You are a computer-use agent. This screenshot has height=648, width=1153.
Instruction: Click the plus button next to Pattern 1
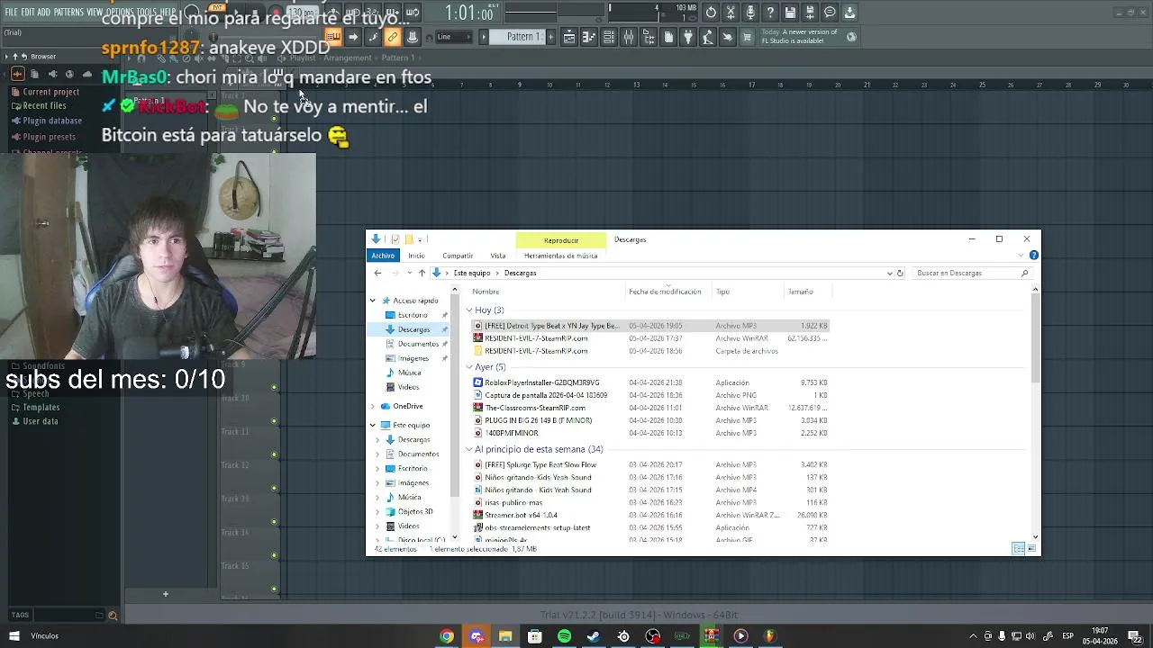pyautogui.click(x=550, y=37)
